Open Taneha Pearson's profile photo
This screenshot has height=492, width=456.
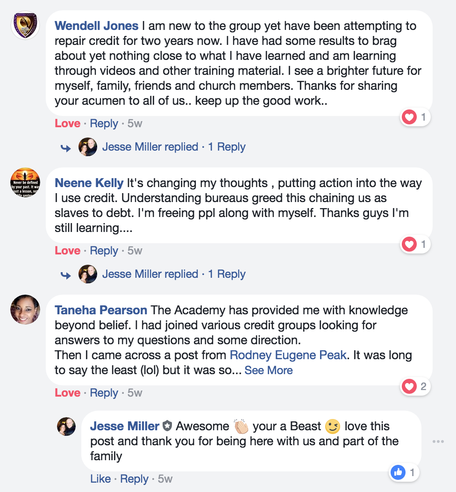pos(25,310)
